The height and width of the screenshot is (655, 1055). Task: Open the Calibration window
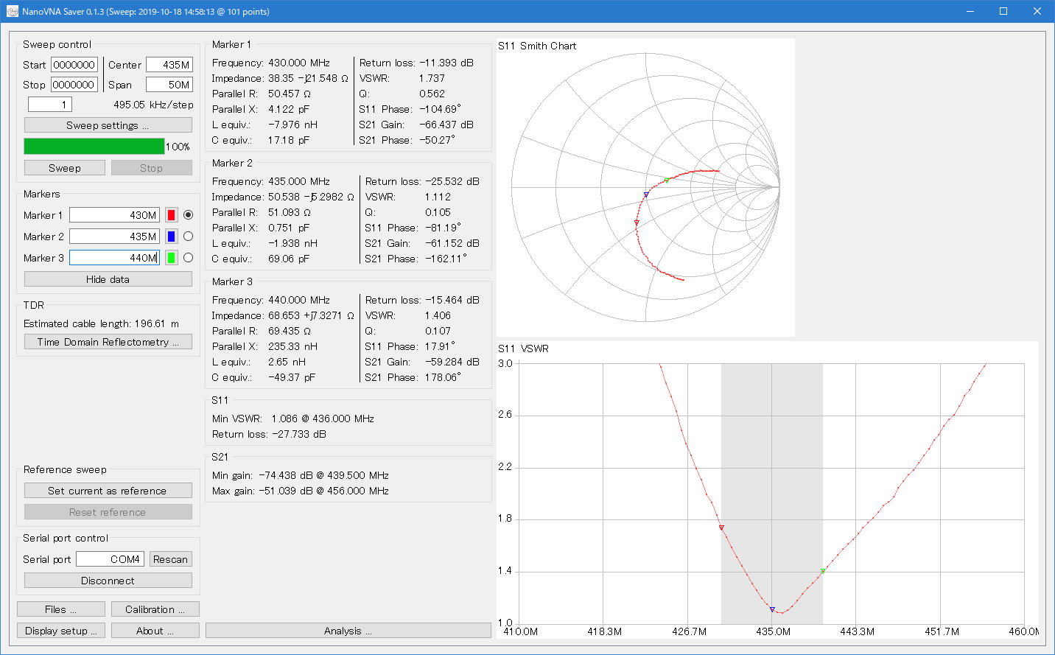coord(155,609)
